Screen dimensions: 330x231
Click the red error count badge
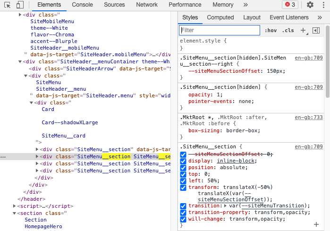point(290,5)
